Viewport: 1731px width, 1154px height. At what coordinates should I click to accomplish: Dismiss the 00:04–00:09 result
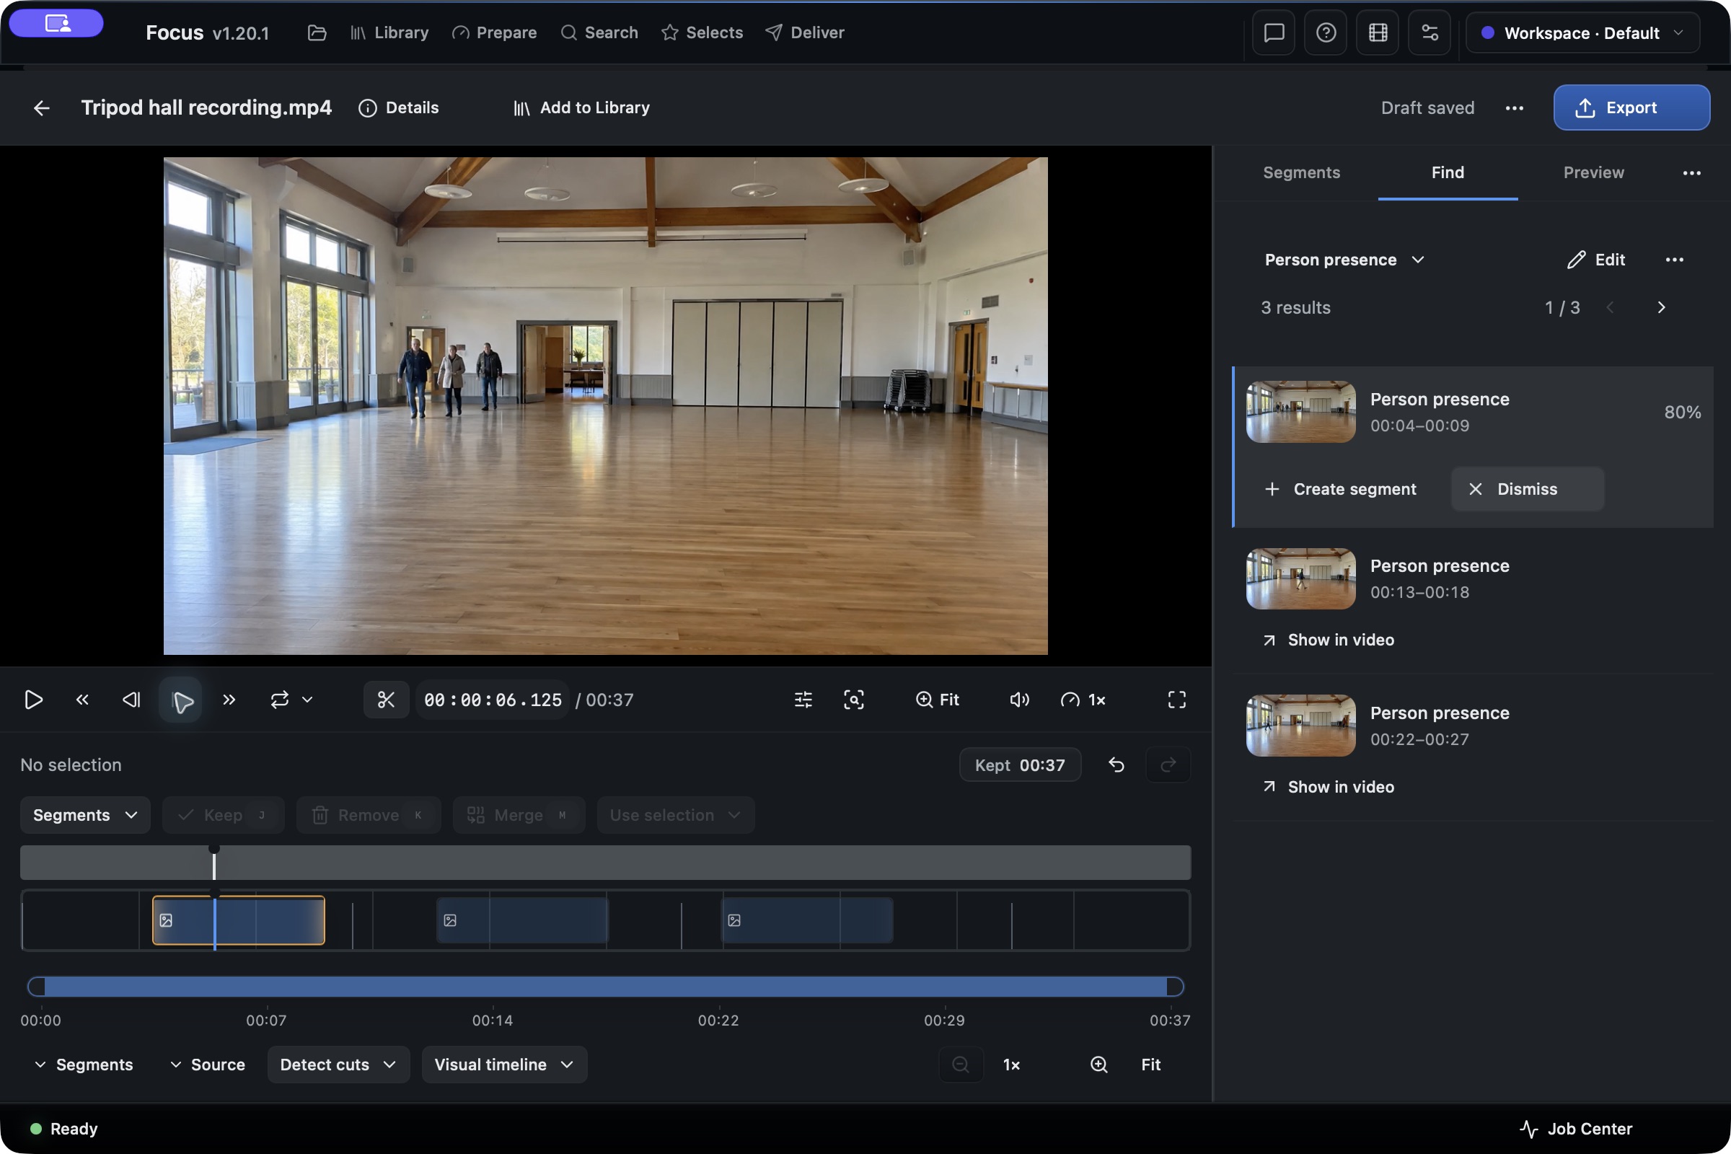tap(1527, 489)
